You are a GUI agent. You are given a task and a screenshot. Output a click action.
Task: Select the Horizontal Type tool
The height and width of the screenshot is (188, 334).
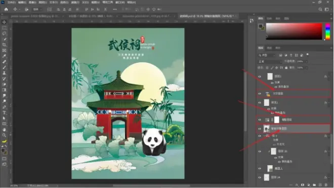4,112
